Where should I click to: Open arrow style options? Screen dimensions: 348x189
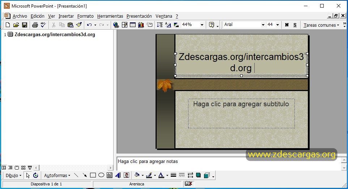click(x=190, y=176)
